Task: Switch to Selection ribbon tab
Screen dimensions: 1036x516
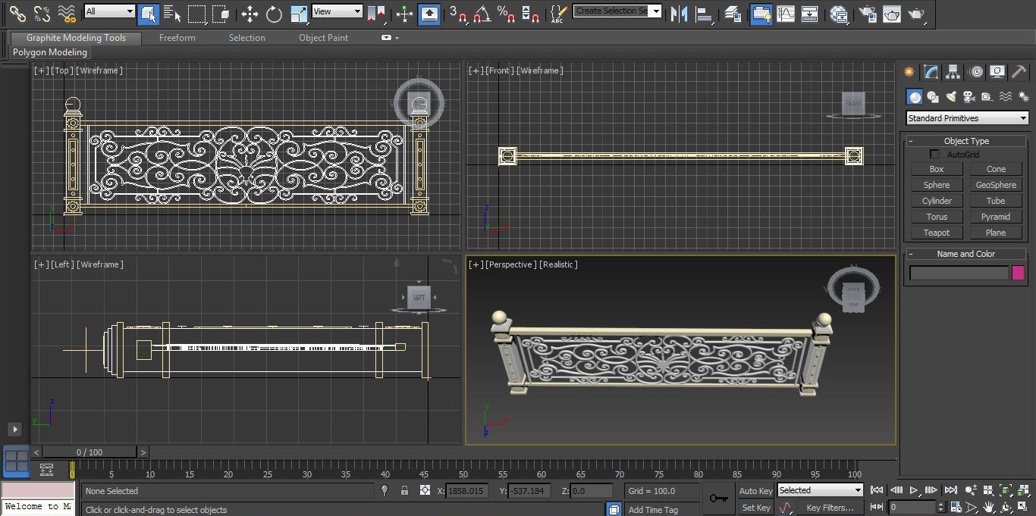Action: tap(247, 38)
